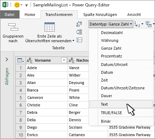The width and height of the screenshot is (155, 139).
Task: Click the Transpose table icon
Action: [79, 24]
